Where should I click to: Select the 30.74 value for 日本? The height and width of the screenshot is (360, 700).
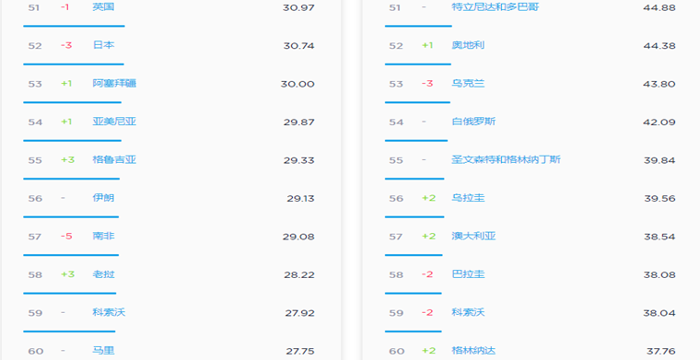(x=298, y=45)
